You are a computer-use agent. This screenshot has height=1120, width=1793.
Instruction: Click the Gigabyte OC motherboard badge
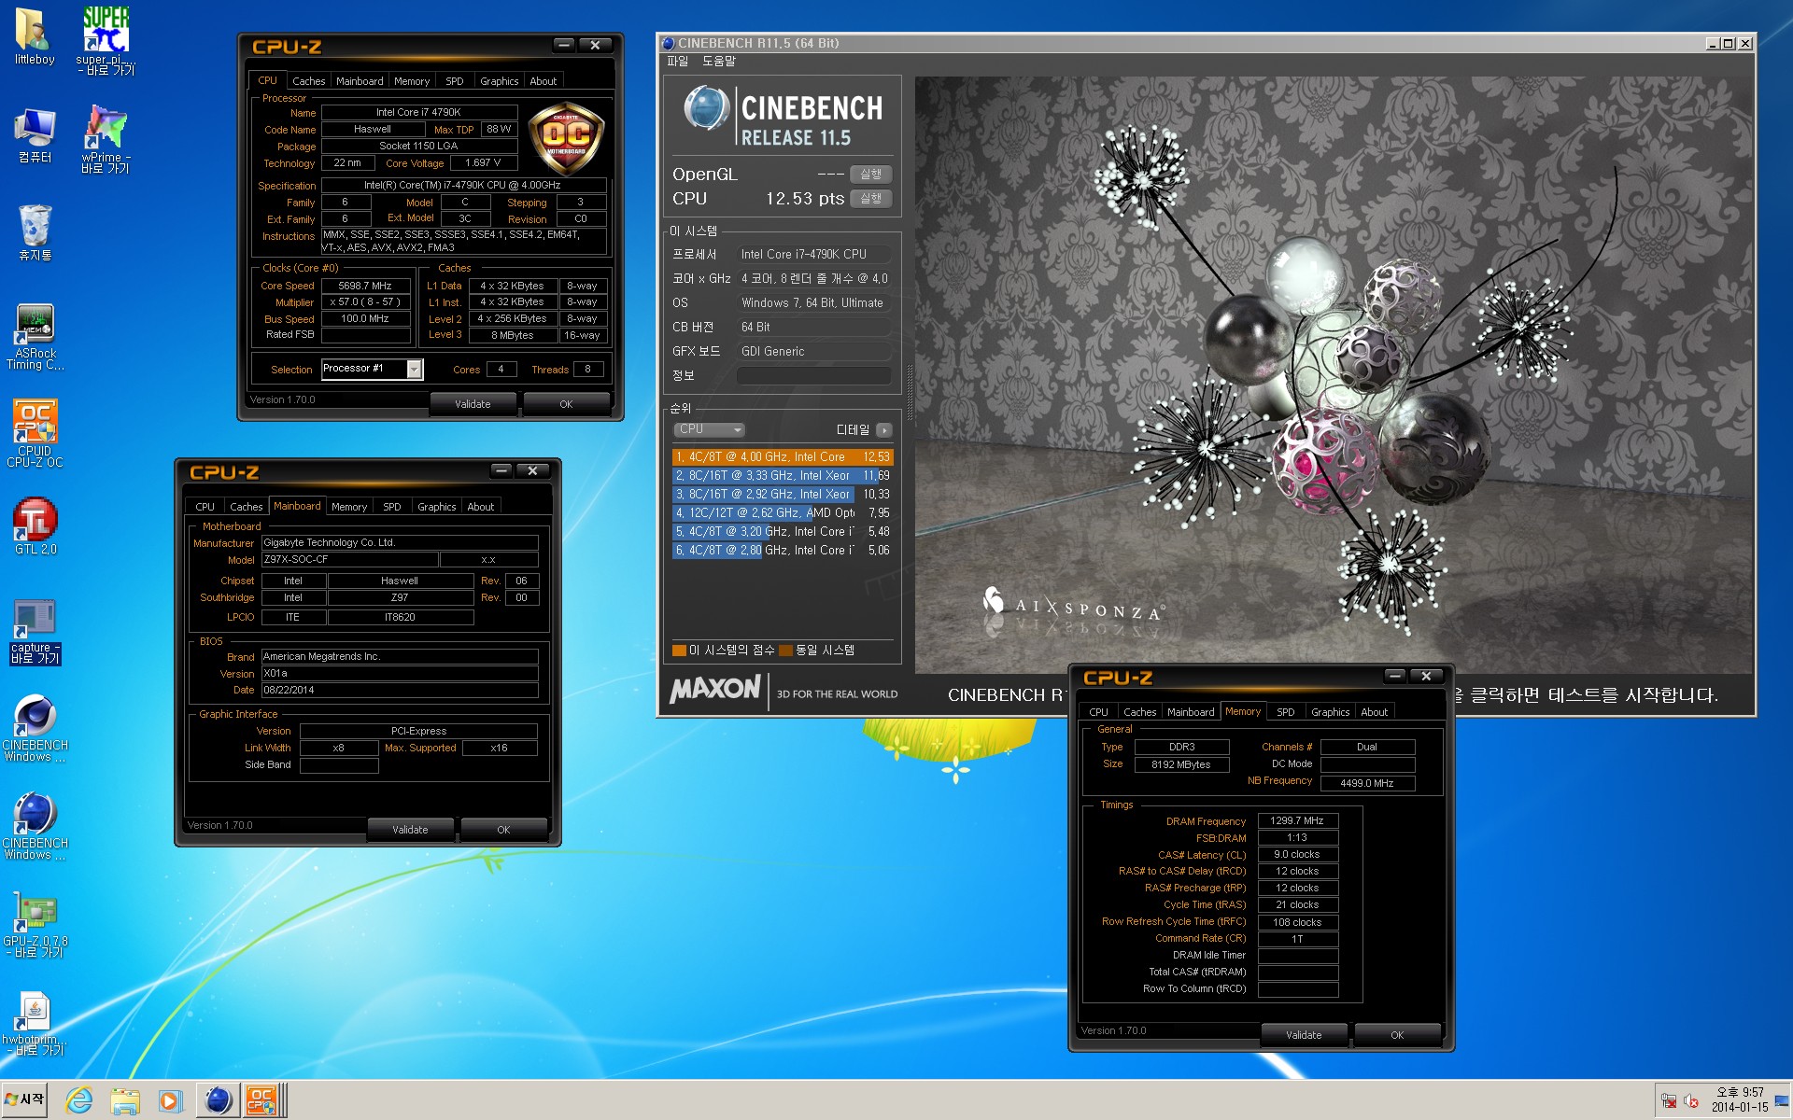pyautogui.click(x=566, y=140)
